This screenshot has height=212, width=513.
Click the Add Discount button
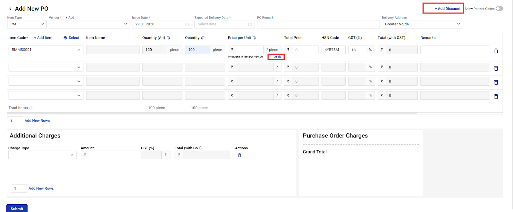(447, 9)
